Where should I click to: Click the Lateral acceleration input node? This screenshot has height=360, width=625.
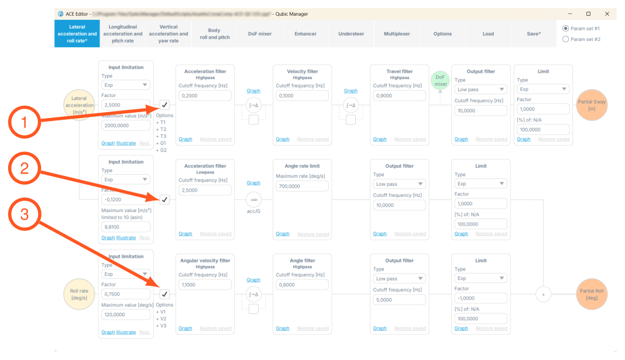(80, 105)
